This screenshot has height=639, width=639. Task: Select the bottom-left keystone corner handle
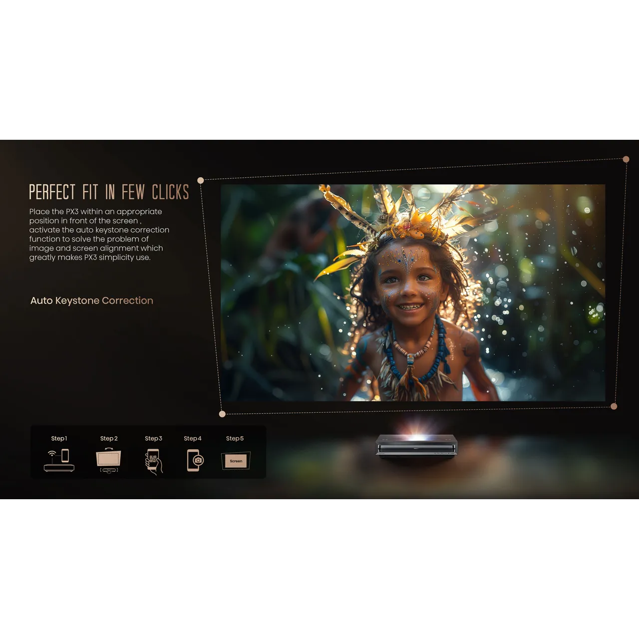[x=222, y=414]
